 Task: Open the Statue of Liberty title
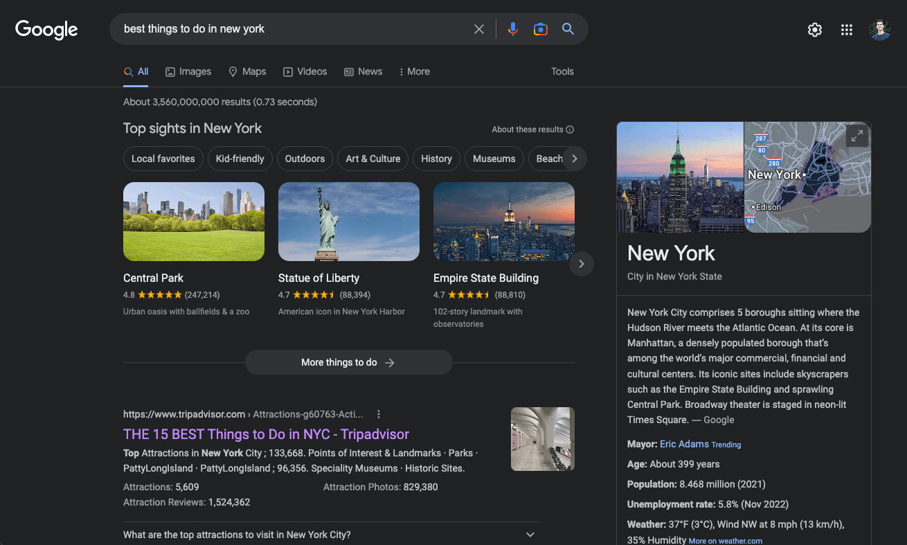(x=318, y=278)
